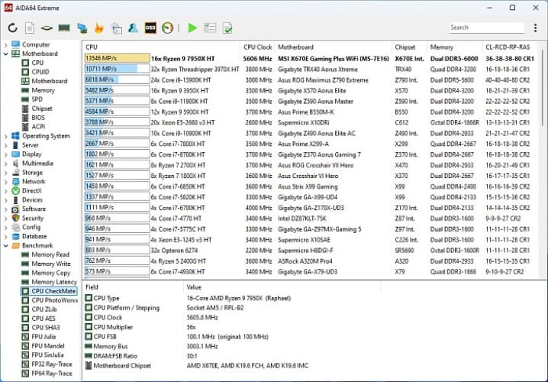This screenshot has height=382, width=548.
Task: Click the green Start benchmark play icon
Action: pos(192,28)
